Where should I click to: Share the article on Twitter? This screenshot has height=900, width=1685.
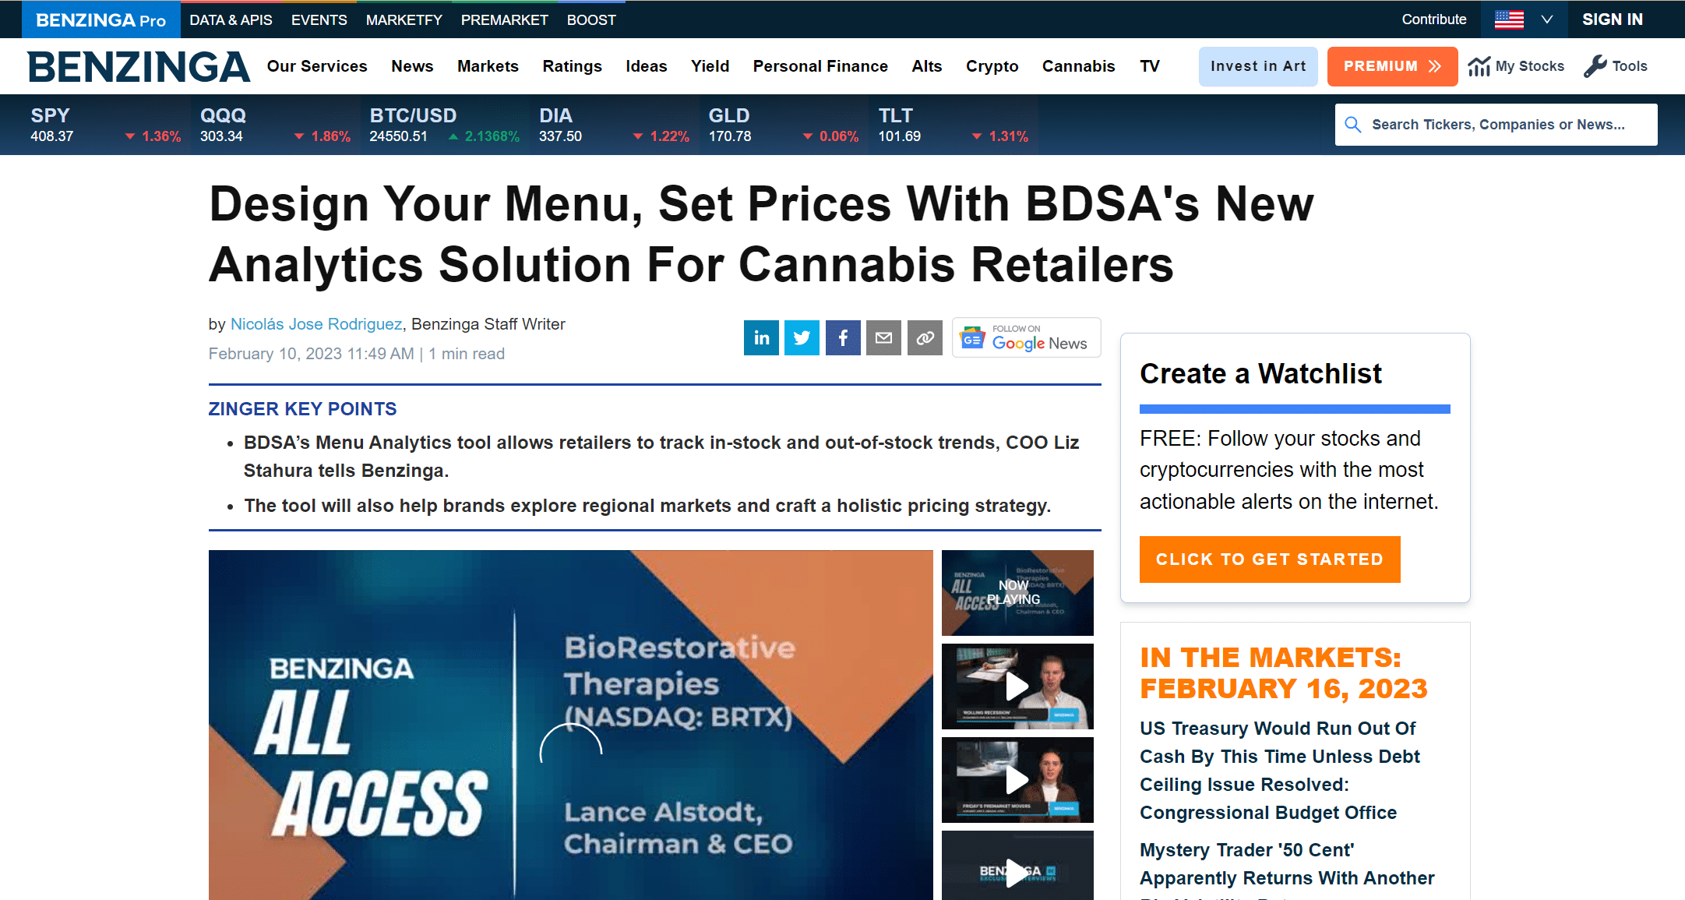click(802, 337)
